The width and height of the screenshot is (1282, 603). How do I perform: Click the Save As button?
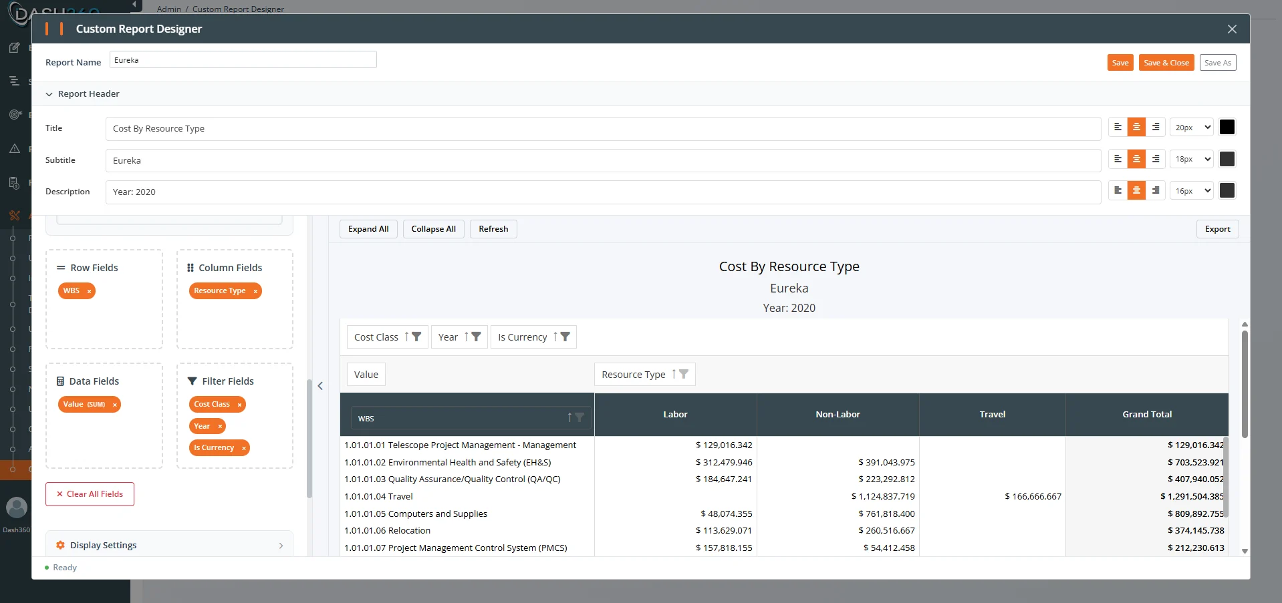click(1218, 63)
